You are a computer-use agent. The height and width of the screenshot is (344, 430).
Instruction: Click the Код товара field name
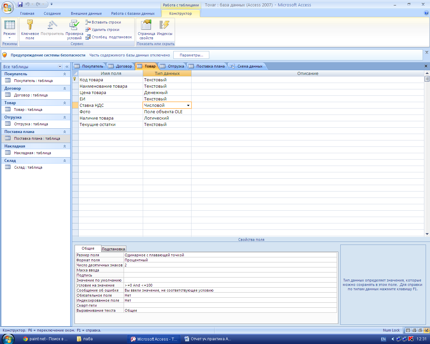click(111, 80)
